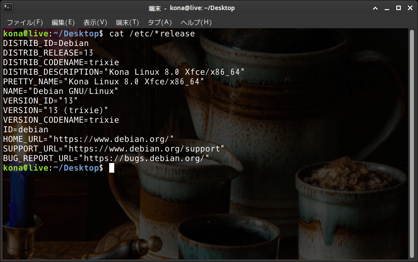The width and height of the screenshot is (418, 262).
Task: Click the https://www.debian.org/support URL
Action: click(146, 149)
